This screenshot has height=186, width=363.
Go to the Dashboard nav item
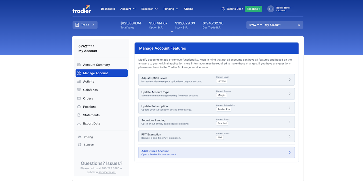[108, 9]
